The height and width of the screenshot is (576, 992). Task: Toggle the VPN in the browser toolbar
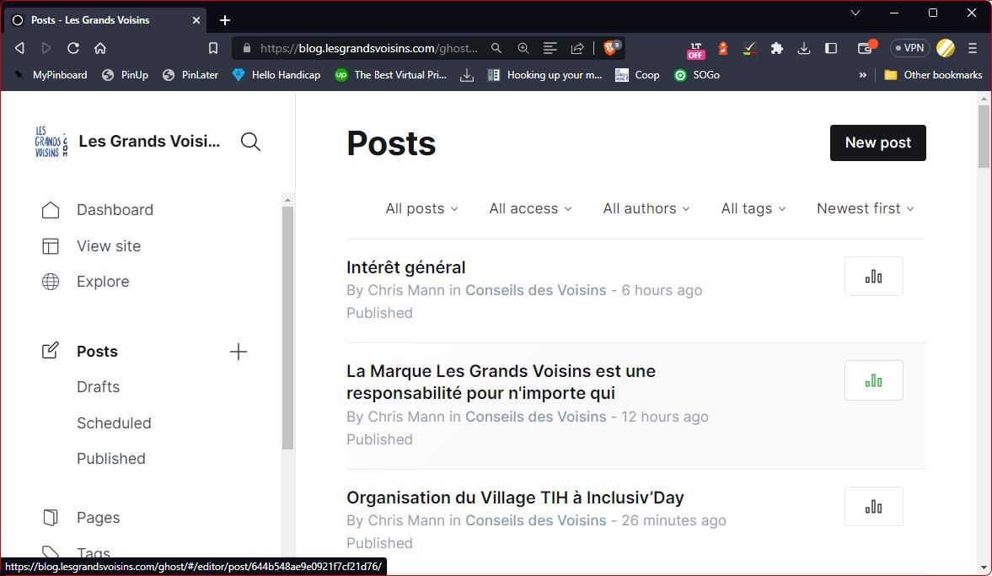[909, 48]
